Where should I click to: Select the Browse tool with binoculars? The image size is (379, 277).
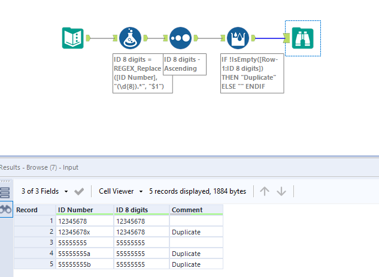(x=302, y=38)
